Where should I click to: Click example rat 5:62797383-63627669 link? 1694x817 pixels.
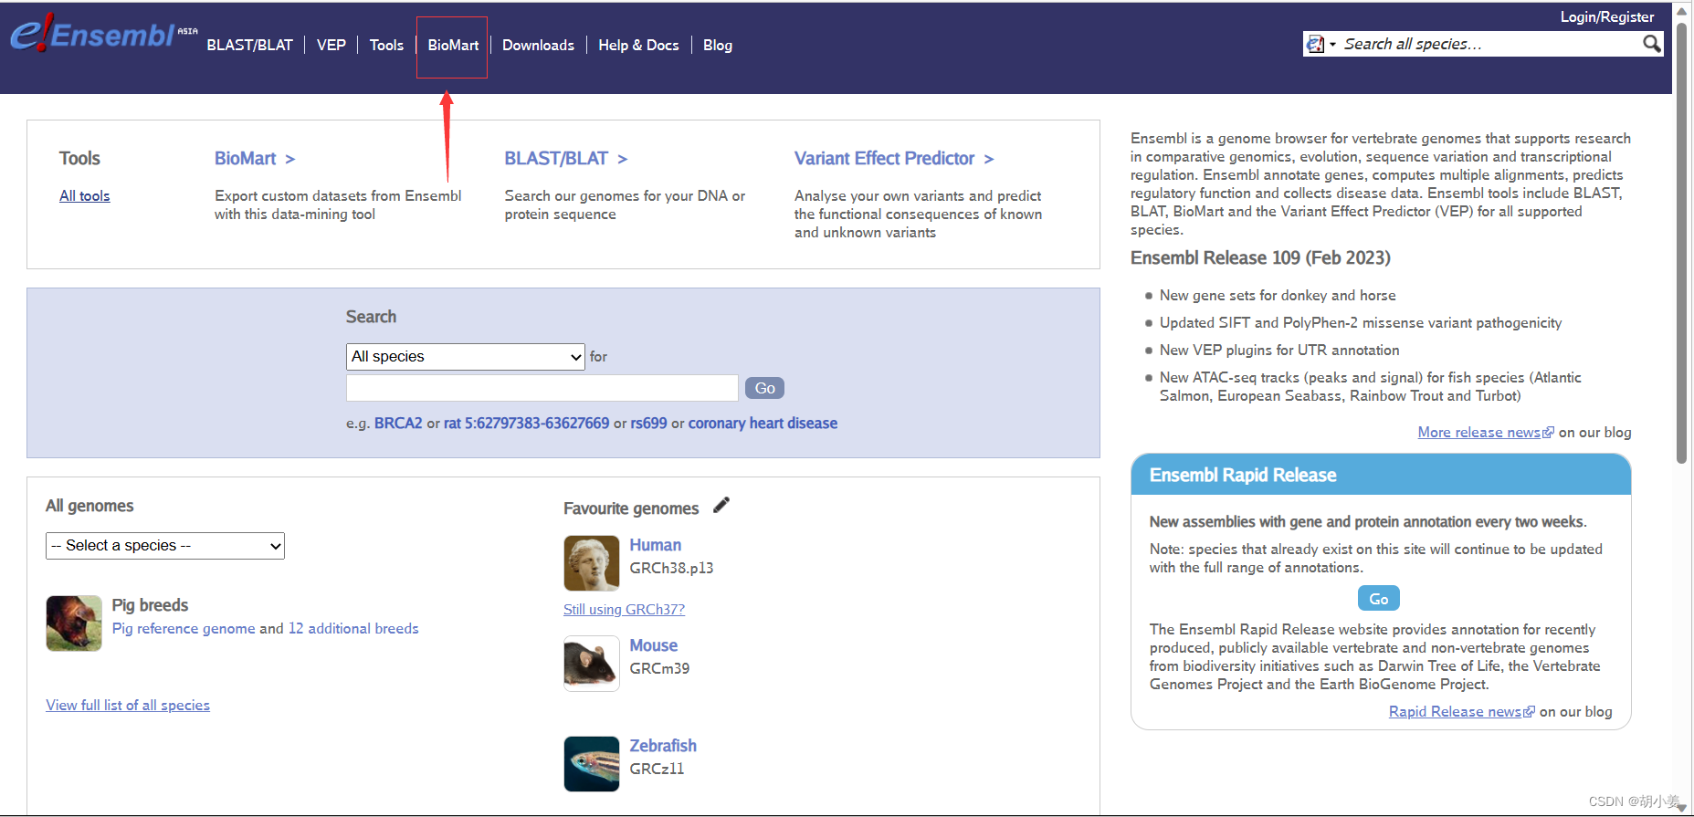pyautogui.click(x=526, y=424)
